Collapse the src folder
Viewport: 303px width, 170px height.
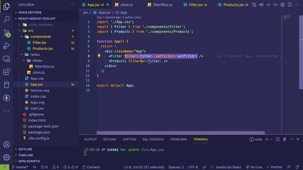[x=46, y=30]
